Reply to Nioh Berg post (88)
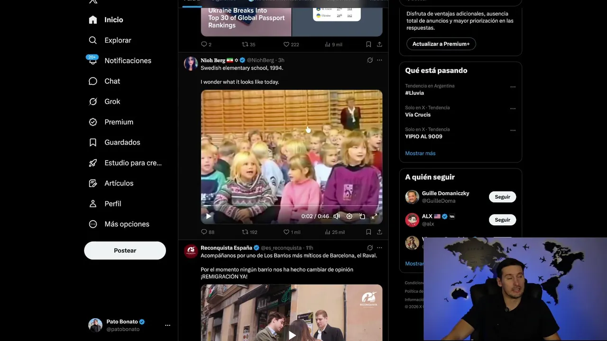The image size is (607, 341). click(x=208, y=232)
